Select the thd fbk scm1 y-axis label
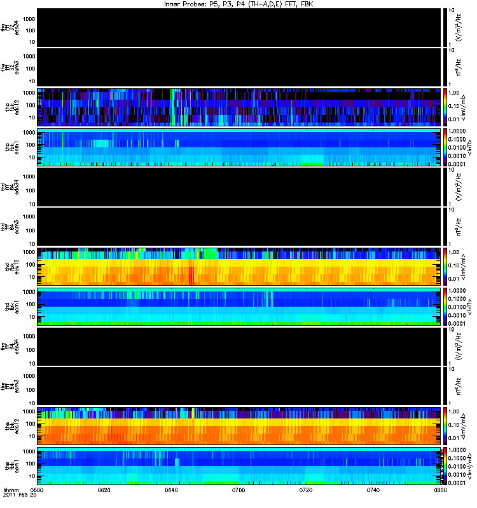This screenshot has width=477, height=508. click(12, 306)
